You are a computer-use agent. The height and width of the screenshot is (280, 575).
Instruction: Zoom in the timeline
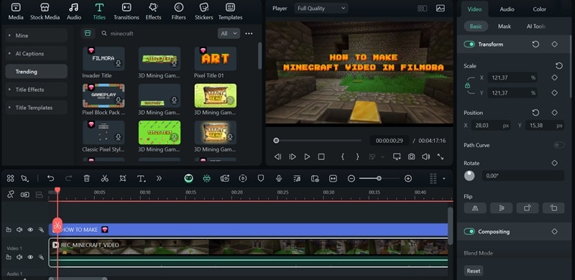[x=408, y=179]
